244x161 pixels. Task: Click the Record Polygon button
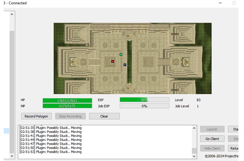pyautogui.click(x=36, y=116)
